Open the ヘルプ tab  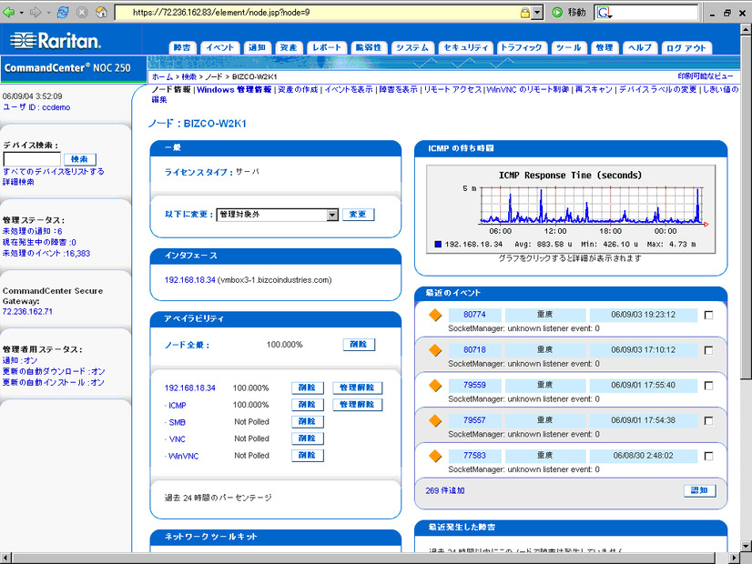[x=640, y=47]
